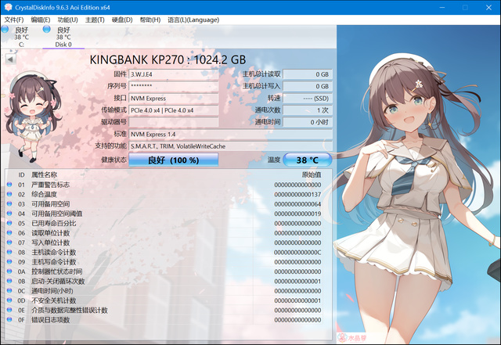The width and height of the screenshot is (501, 345).
Task: Select the 可用备用空间 attribute name
Action: [50, 204]
